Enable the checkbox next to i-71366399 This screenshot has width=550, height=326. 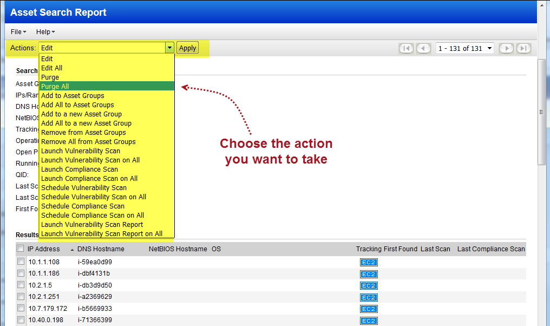pyautogui.click(x=21, y=321)
